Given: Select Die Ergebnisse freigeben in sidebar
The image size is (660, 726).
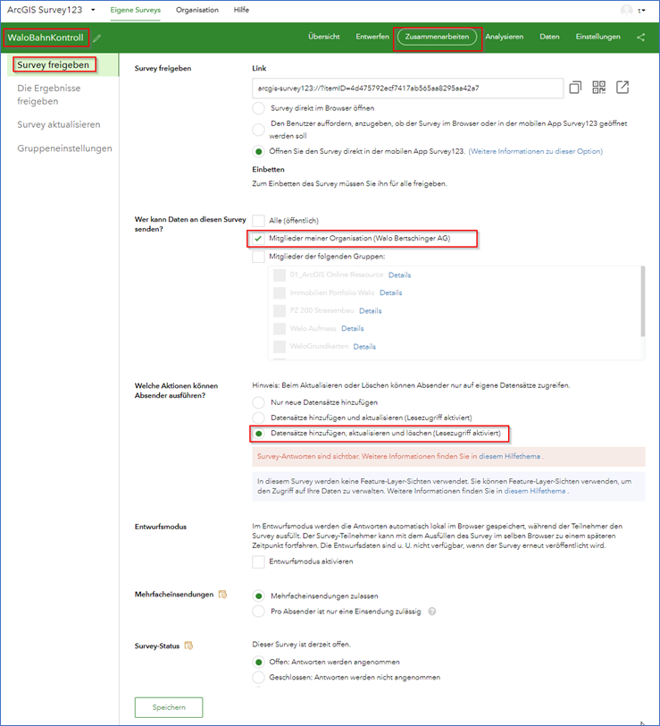Looking at the screenshot, I should tap(48, 95).
